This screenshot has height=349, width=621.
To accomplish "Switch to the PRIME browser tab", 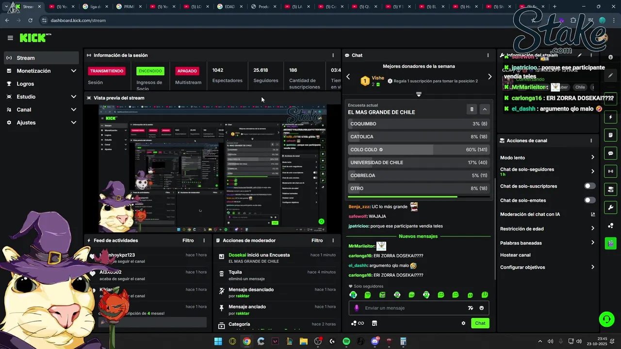I will (x=129, y=7).
